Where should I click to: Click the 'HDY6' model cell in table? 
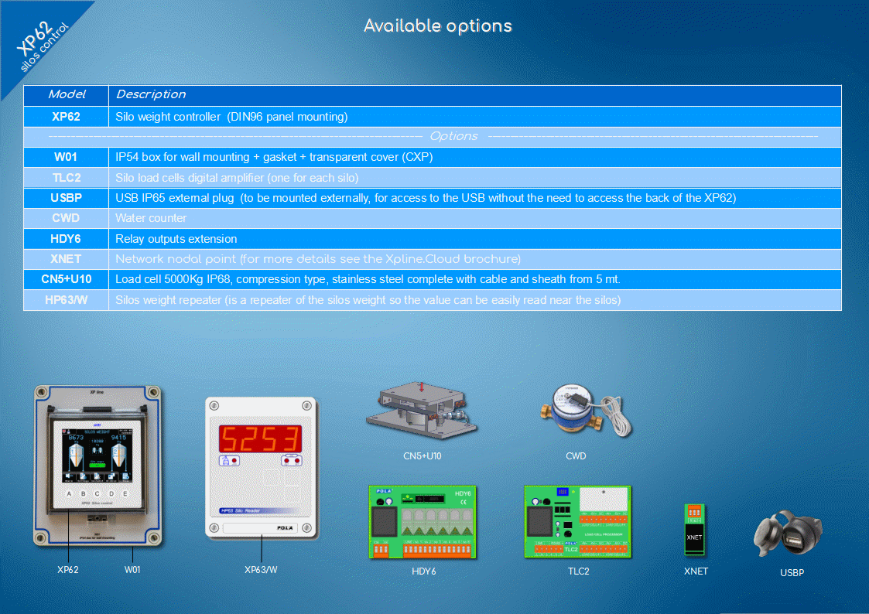pyautogui.click(x=66, y=239)
